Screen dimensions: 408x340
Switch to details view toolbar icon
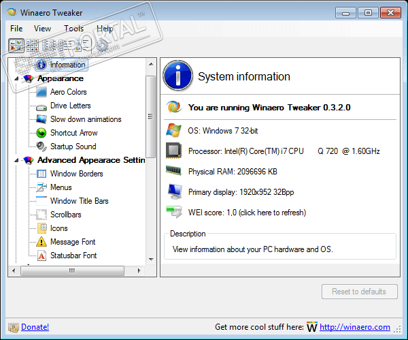coord(65,46)
